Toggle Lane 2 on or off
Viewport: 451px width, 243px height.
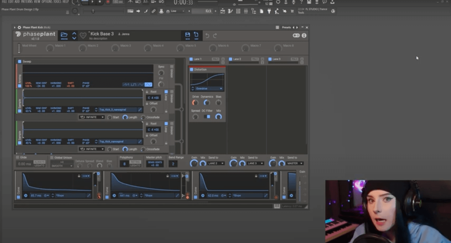coord(231,59)
